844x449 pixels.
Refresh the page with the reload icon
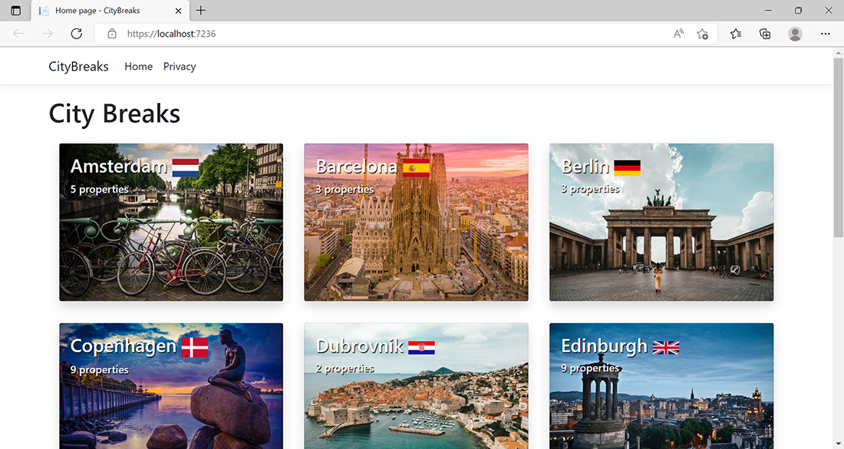pyautogui.click(x=77, y=33)
